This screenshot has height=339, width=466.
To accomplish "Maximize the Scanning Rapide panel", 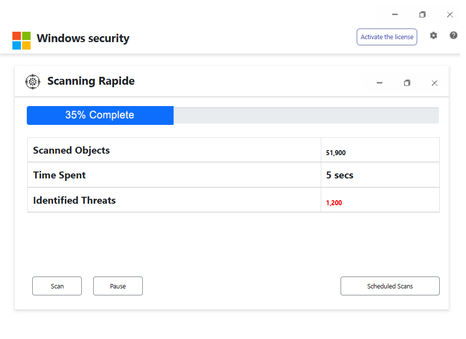I will point(407,83).
